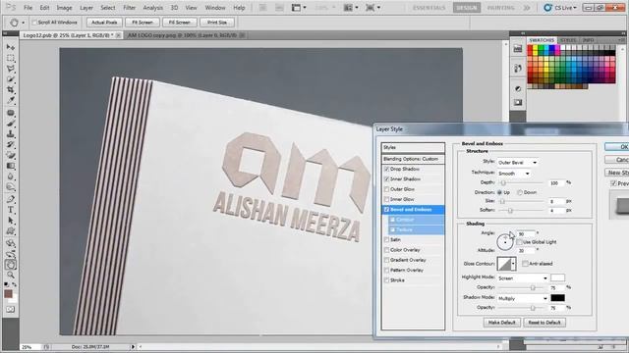Enable the Outer Glow checkbox
629x353 pixels.
(x=386, y=189)
